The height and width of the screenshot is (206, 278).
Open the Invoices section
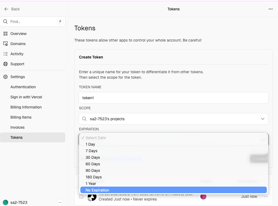(x=17, y=127)
